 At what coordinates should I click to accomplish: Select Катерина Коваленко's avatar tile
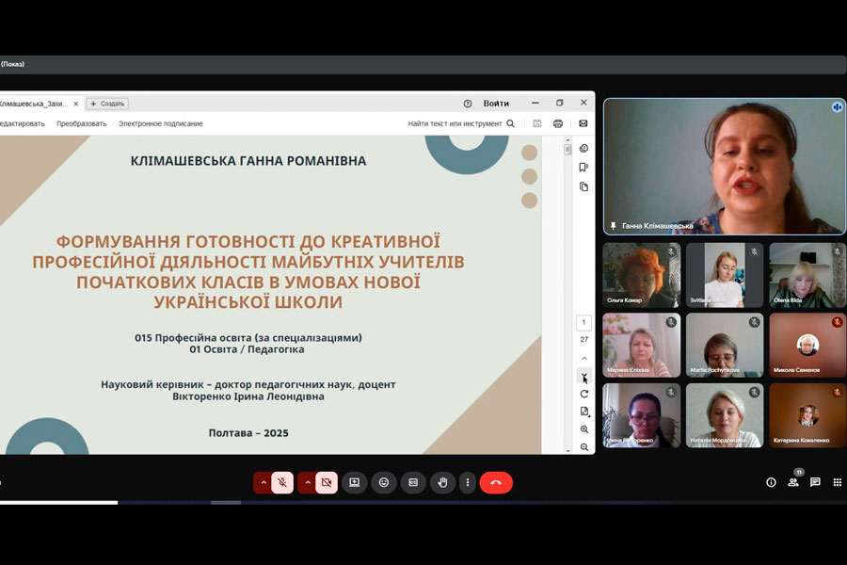(x=807, y=415)
